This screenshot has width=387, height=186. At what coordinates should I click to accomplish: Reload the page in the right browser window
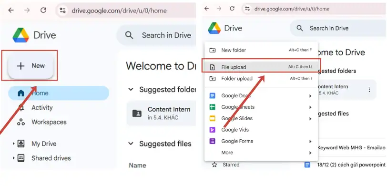pos(232,9)
